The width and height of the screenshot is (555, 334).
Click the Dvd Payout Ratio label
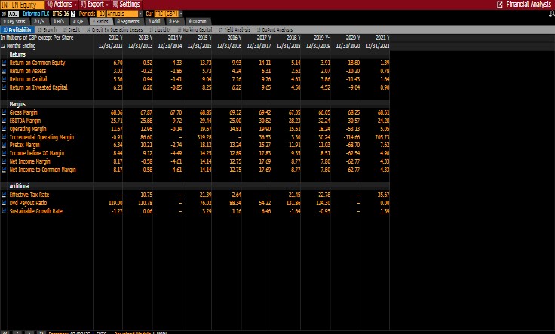tap(28, 203)
